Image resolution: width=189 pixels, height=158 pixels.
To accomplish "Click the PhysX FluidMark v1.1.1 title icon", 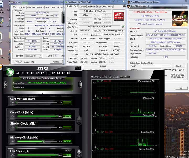I will [129, 6].
